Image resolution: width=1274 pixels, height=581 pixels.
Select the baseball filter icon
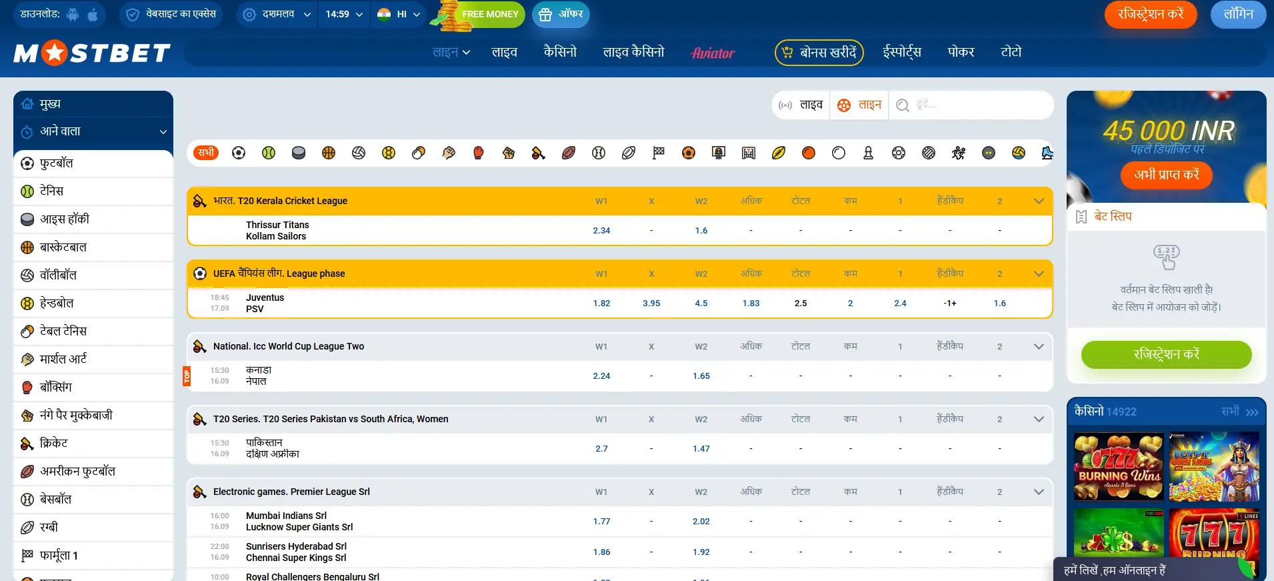[x=599, y=153]
